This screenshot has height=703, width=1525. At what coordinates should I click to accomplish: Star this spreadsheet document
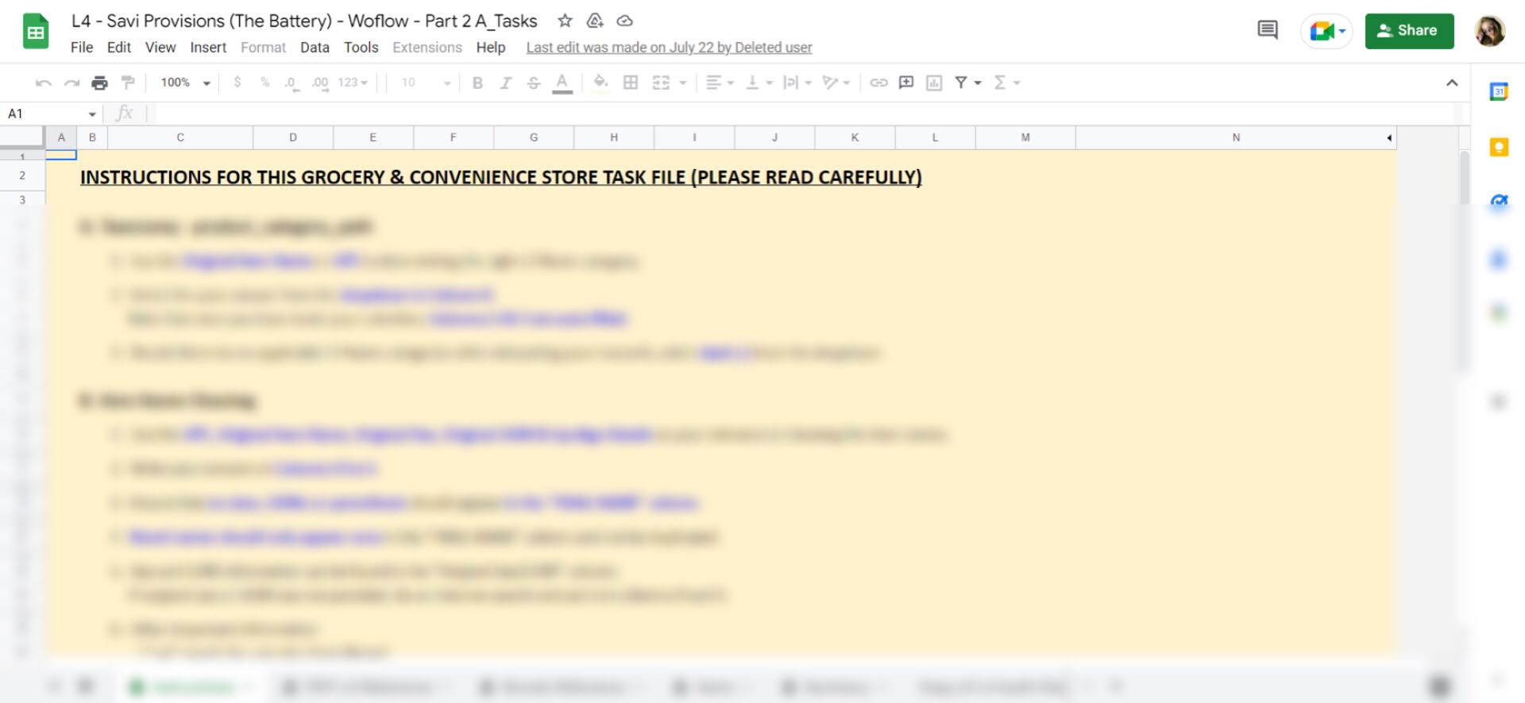click(565, 21)
